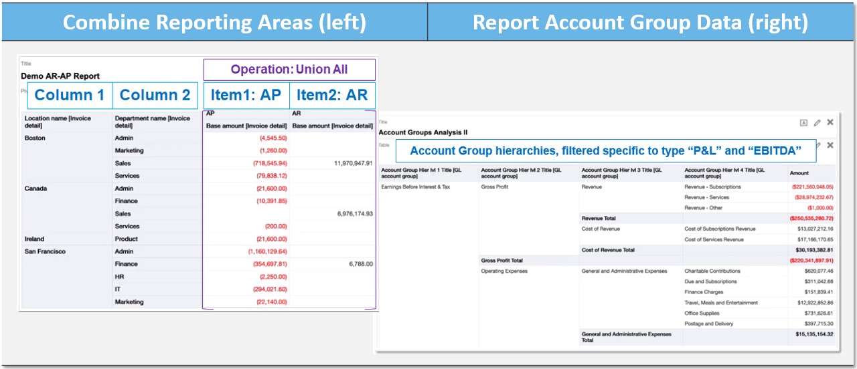Select the Gross Profit level 2 cell

(495, 187)
